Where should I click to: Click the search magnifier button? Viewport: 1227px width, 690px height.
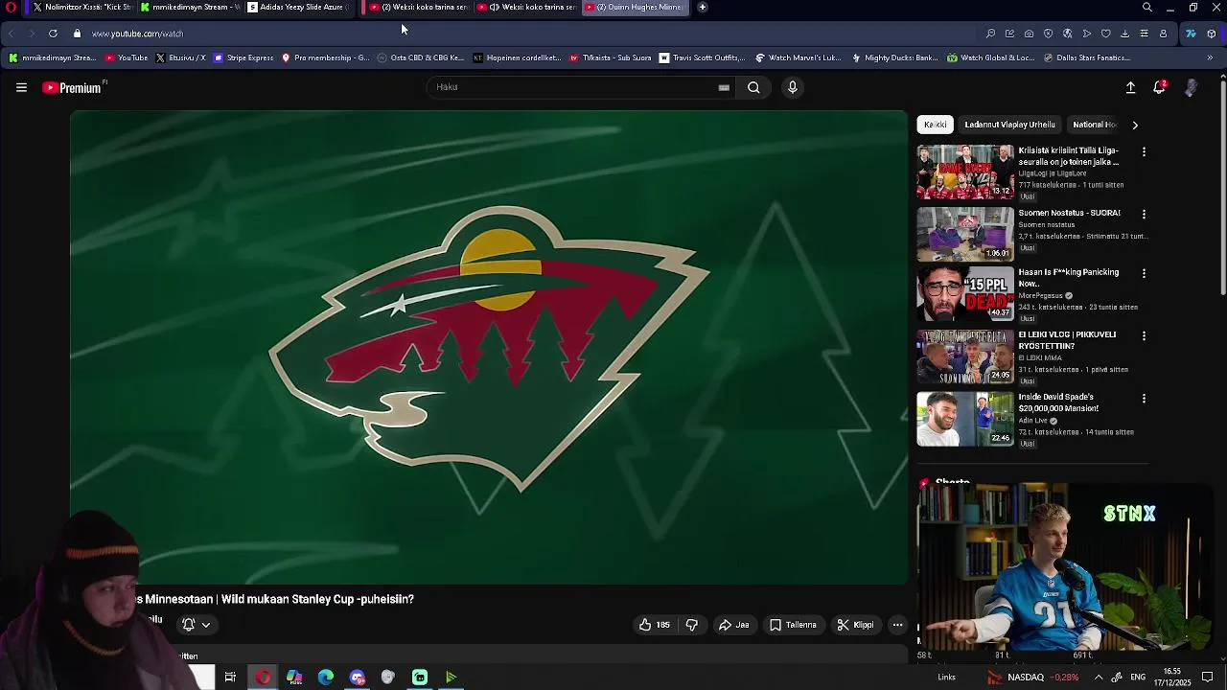753,87
